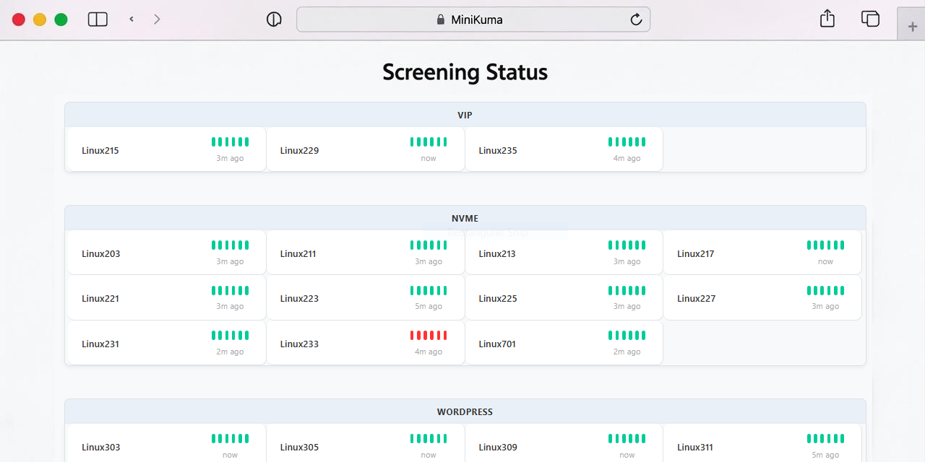Click the red status bars for Linux233
The width and height of the screenshot is (925, 462).
tap(429, 336)
